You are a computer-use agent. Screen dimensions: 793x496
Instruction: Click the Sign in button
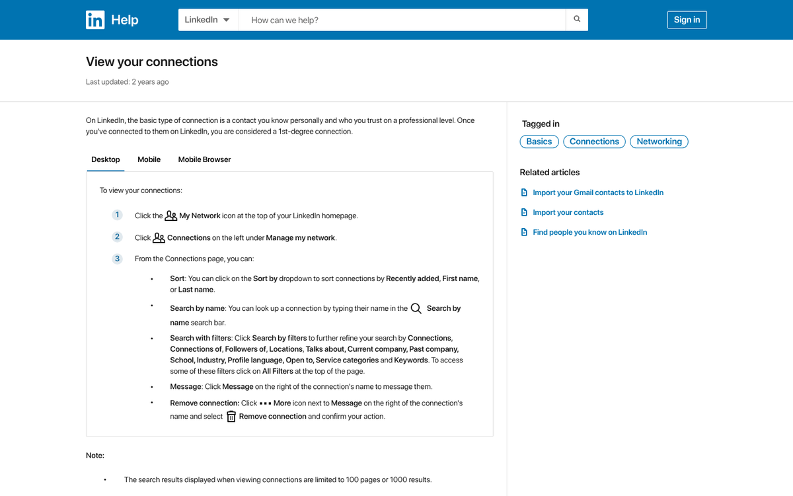[x=687, y=19]
